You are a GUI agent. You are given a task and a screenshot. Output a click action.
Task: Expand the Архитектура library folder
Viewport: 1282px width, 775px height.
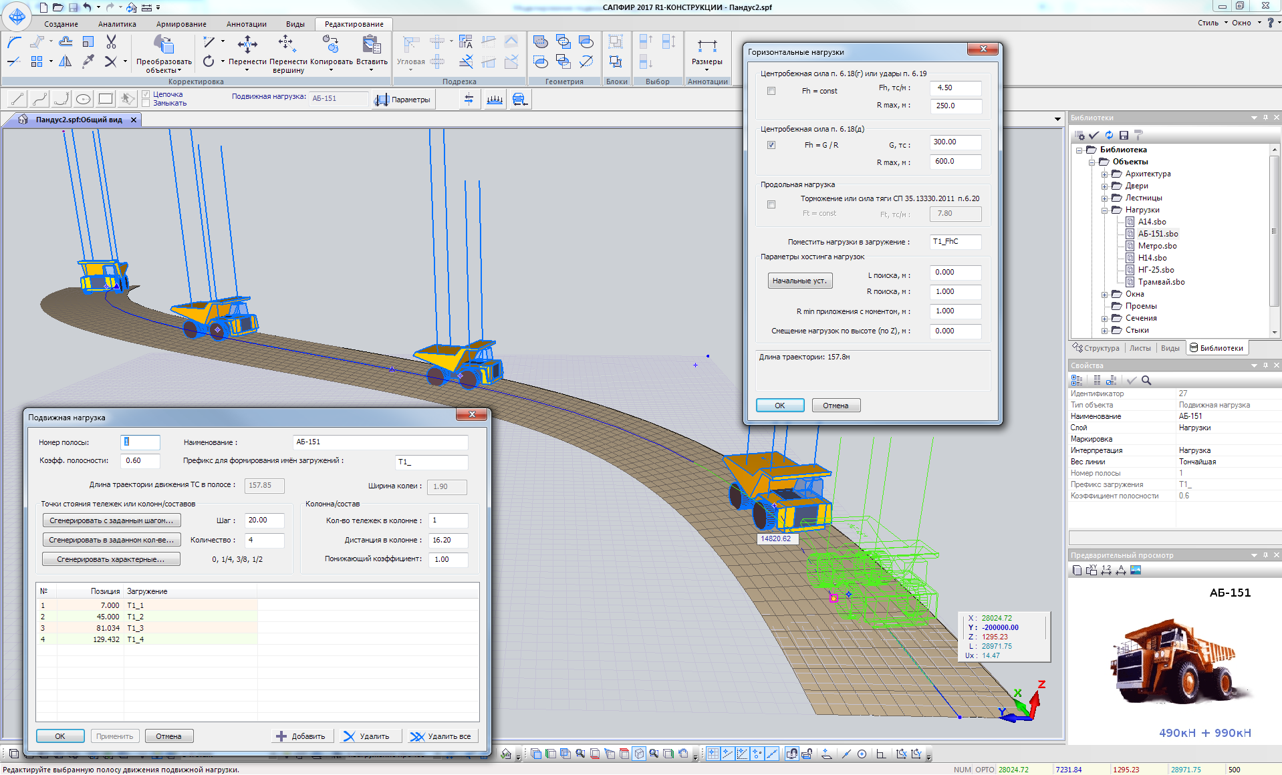tap(1104, 174)
